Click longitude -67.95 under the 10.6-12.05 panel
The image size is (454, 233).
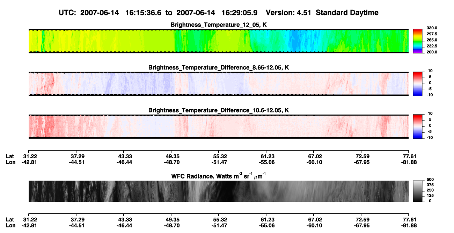tap(361, 162)
